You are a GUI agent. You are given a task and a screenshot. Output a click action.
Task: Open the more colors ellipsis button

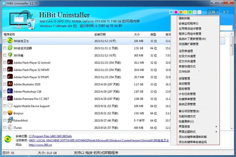[x=199, y=12]
